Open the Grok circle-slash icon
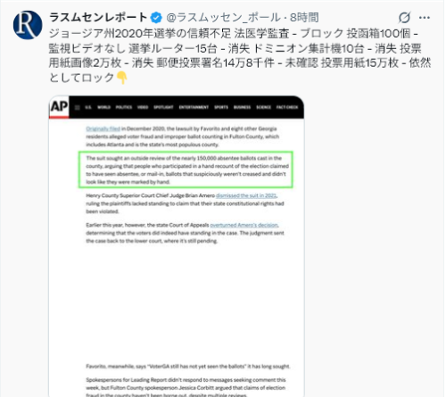446x397 pixels. [x=404, y=18]
